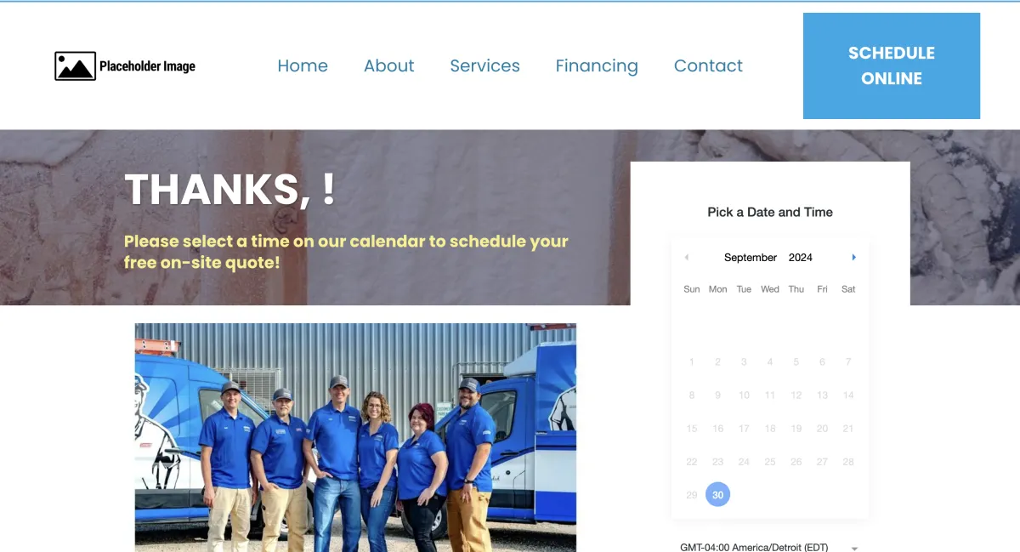Go to the Contact page
Screen dimensions: 1020x552
coord(708,66)
